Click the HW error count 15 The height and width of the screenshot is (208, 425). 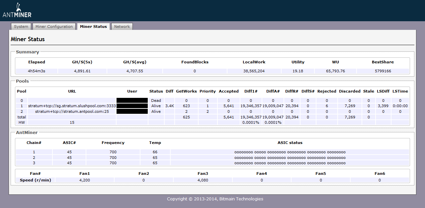click(x=72, y=122)
